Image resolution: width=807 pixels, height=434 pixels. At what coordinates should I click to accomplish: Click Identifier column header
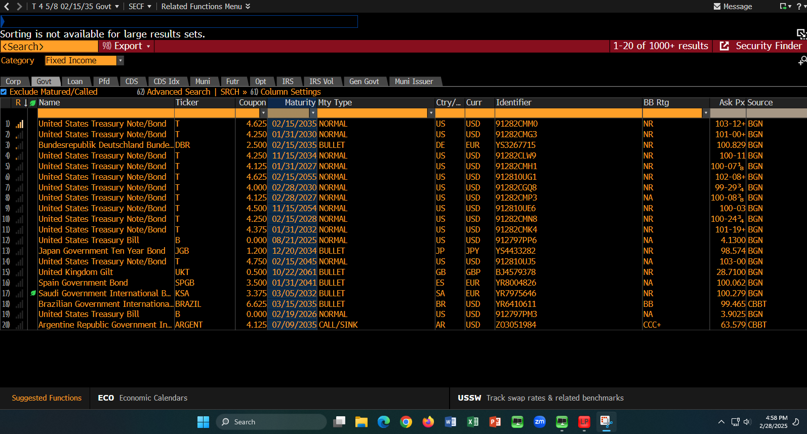(514, 102)
